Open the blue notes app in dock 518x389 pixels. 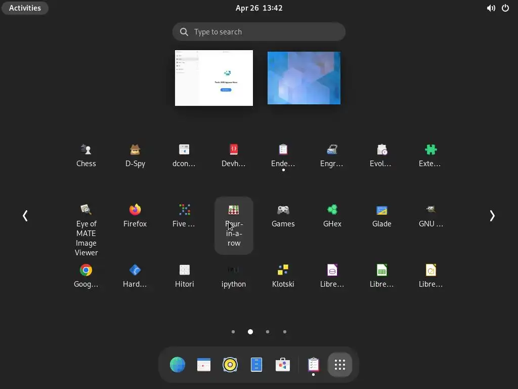tap(256, 365)
